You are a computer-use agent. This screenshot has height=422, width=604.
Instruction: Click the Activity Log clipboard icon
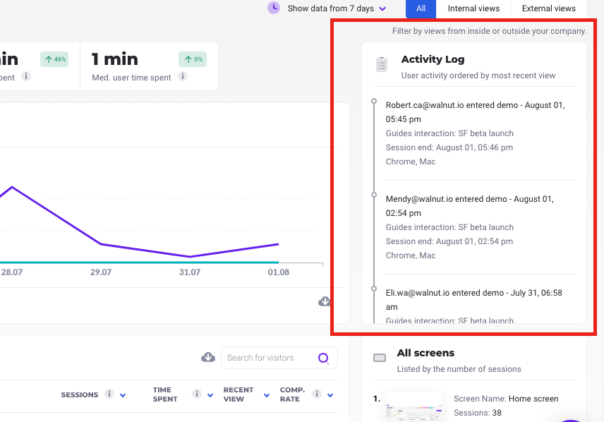click(x=381, y=64)
